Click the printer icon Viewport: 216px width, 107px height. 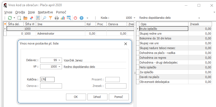point(57,18)
